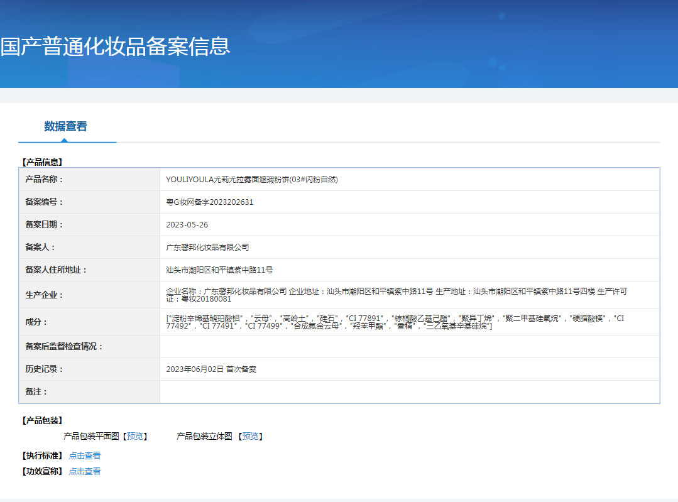The width and height of the screenshot is (678, 502).
Task: Click the 产品包装立体图 label
Action: (x=204, y=436)
